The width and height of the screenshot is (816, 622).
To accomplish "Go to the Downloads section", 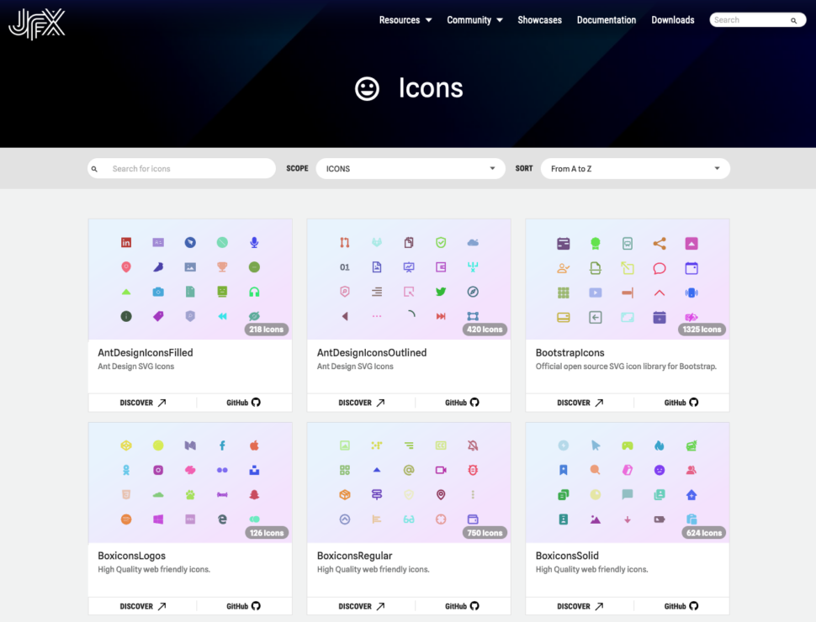I will pos(672,19).
